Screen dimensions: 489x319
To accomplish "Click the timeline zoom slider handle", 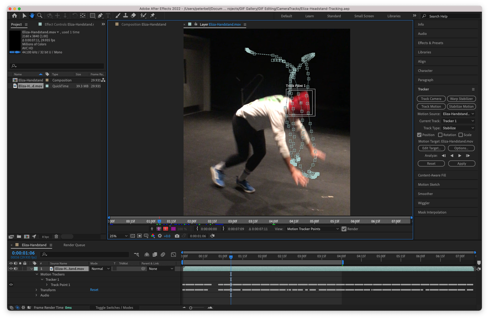I will tap(191, 308).
